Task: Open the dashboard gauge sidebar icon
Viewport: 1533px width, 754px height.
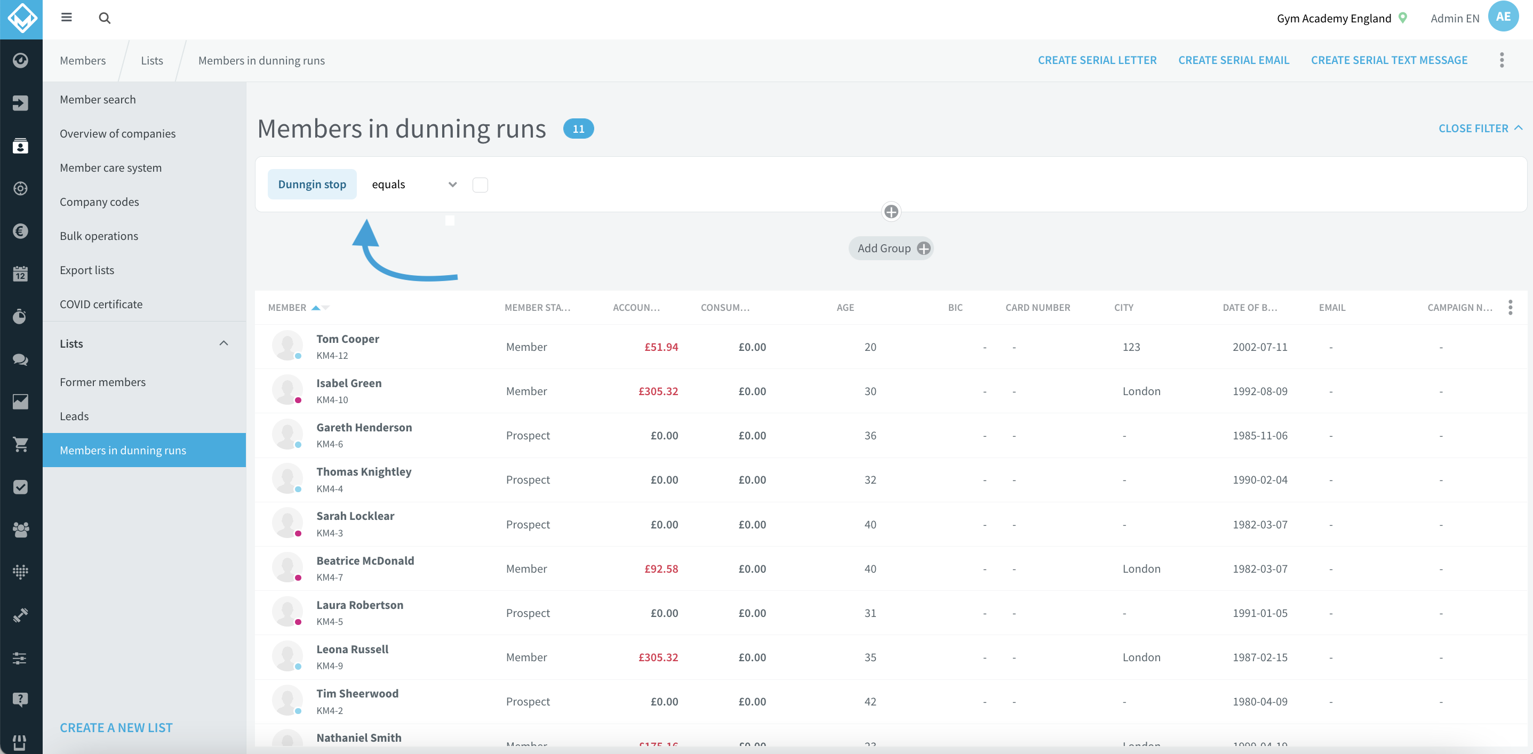Action: (x=21, y=60)
